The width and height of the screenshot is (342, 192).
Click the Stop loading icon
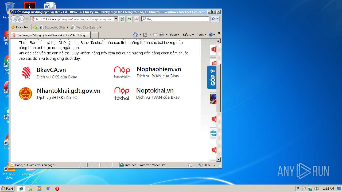click(137, 19)
